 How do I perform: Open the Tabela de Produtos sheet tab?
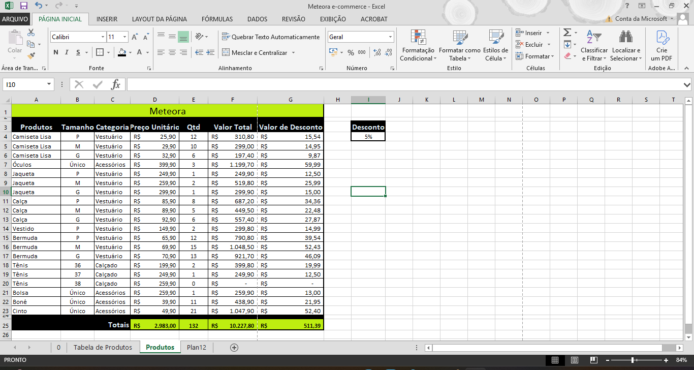[x=103, y=348]
